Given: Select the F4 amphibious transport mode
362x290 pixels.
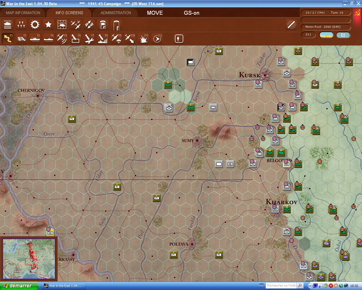Looking at the screenshot, I should (x=48, y=39).
